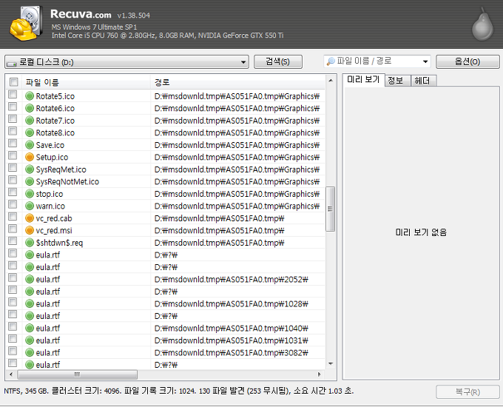The image size is (503, 407).
Task: Click green status dot of SysReqMet.ico
Action: pos(30,169)
